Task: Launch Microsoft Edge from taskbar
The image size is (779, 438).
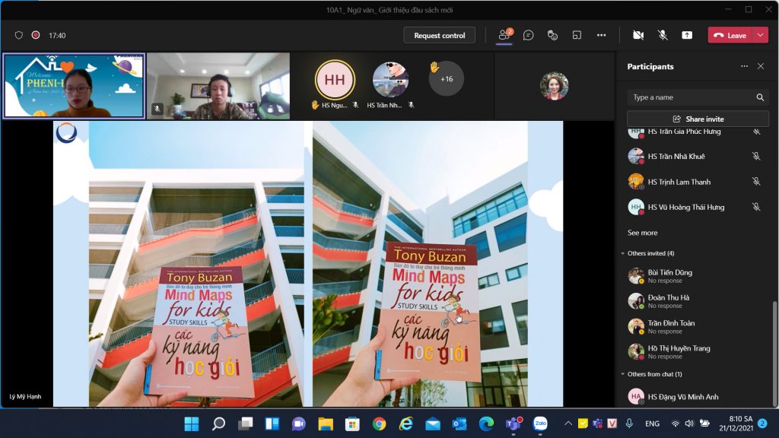Action: coord(486,424)
